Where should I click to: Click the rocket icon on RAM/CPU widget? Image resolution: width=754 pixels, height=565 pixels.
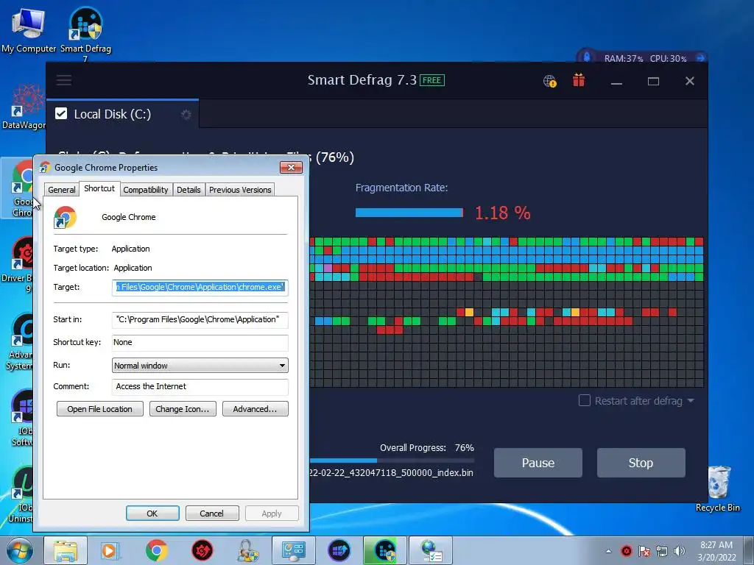click(587, 57)
